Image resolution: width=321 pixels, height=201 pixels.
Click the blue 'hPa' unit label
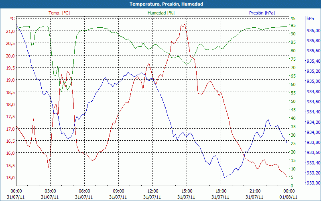[310, 18]
